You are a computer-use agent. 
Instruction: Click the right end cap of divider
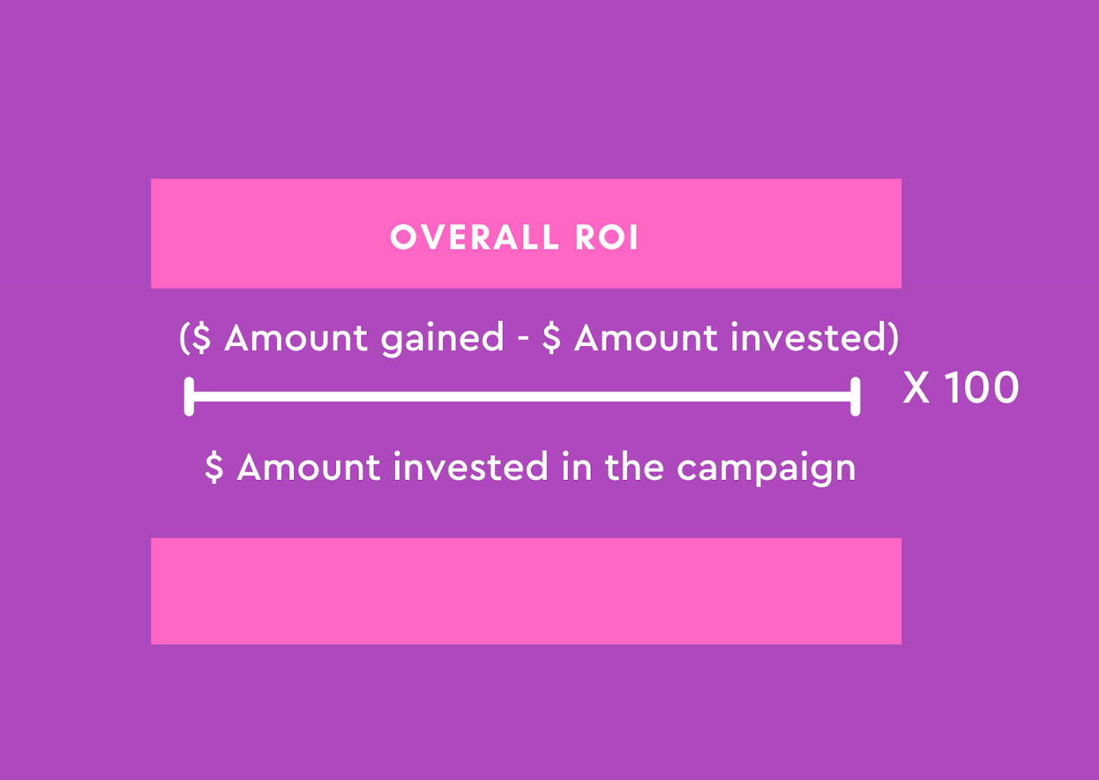coord(855,396)
